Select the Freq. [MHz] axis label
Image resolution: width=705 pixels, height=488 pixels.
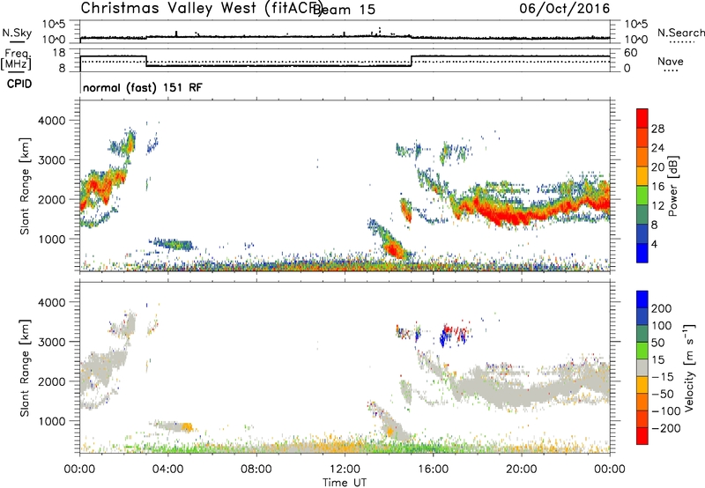[16, 59]
